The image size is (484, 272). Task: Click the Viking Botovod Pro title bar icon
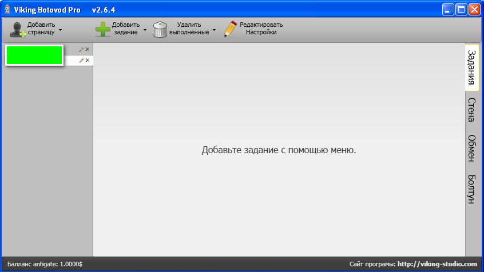[x=7, y=10]
